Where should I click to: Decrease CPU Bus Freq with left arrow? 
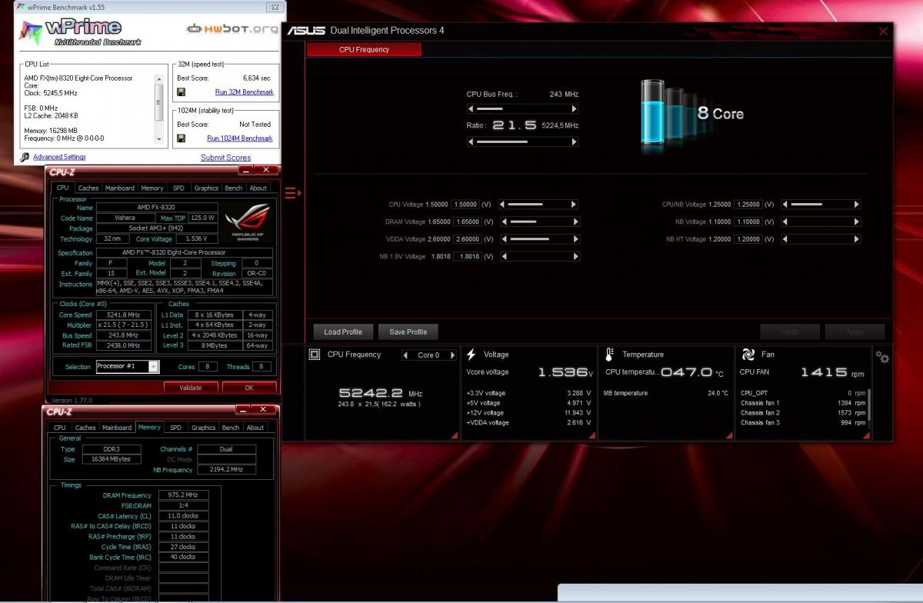coord(471,108)
